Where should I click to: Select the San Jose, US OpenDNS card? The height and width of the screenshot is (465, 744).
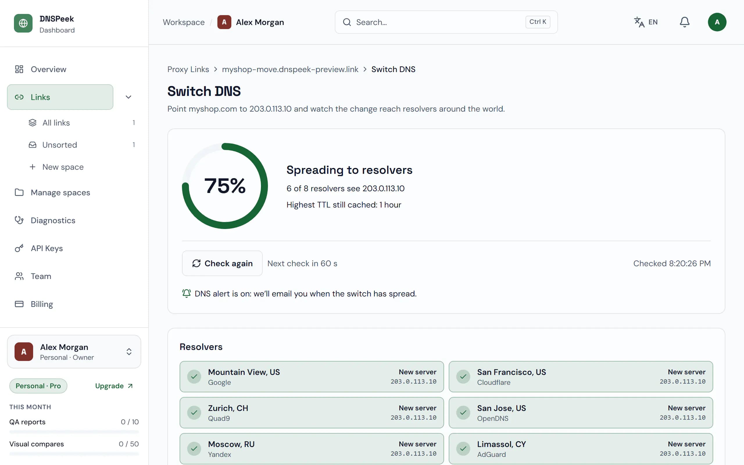580,412
